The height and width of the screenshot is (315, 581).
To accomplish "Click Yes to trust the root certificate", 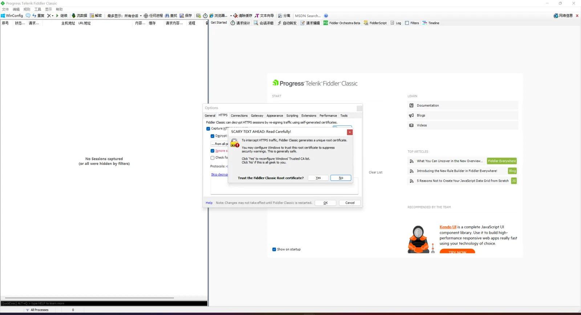I will point(318,178).
